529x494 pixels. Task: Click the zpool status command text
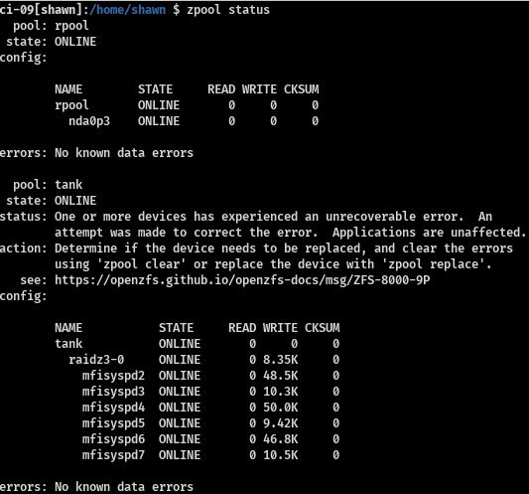(x=228, y=10)
